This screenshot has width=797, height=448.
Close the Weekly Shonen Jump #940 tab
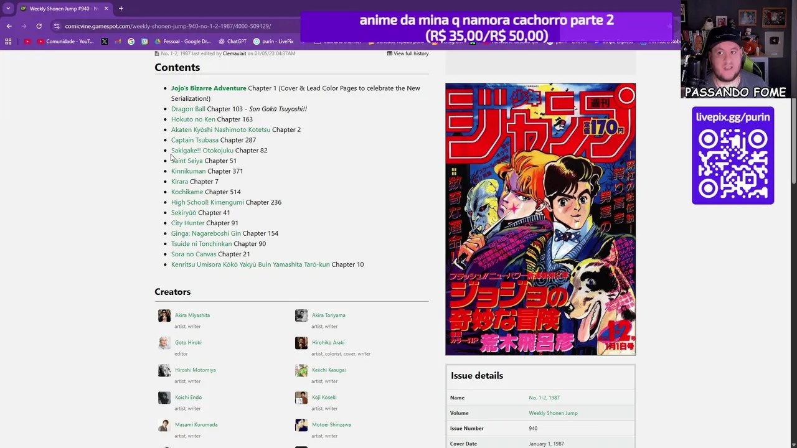pyautogui.click(x=106, y=9)
